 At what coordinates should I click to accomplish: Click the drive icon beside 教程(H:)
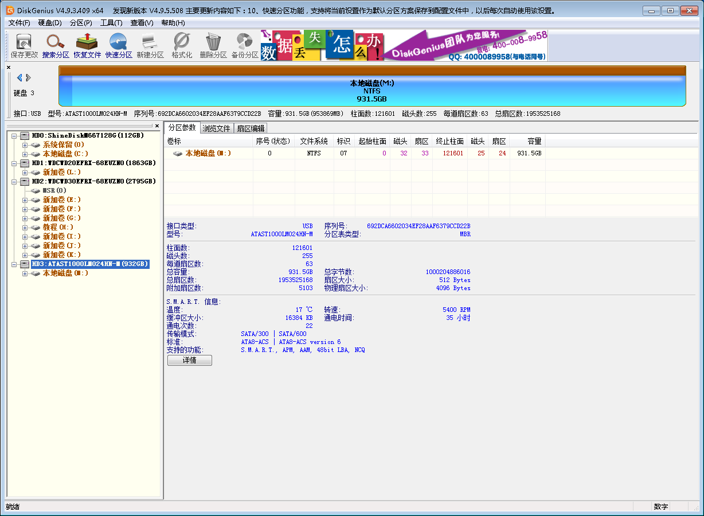pos(36,227)
